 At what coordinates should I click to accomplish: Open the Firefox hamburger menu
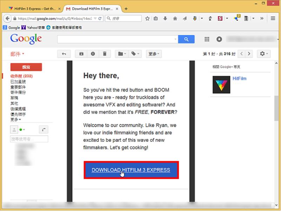[x=273, y=18]
